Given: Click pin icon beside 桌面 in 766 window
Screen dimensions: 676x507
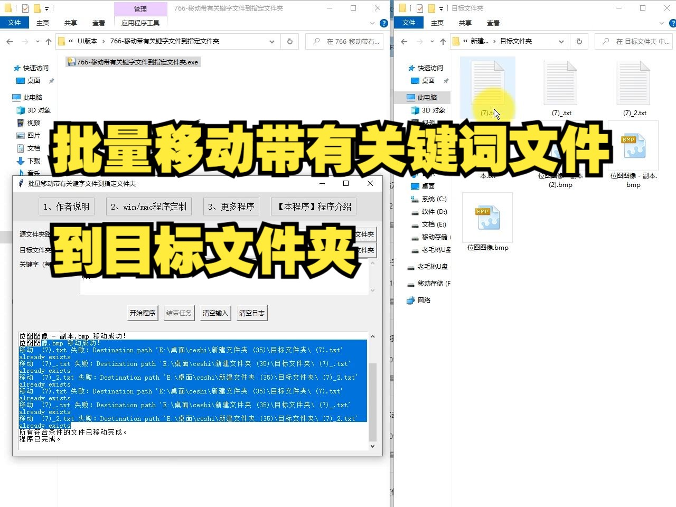Looking at the screenshot, I should pos(51,81).
